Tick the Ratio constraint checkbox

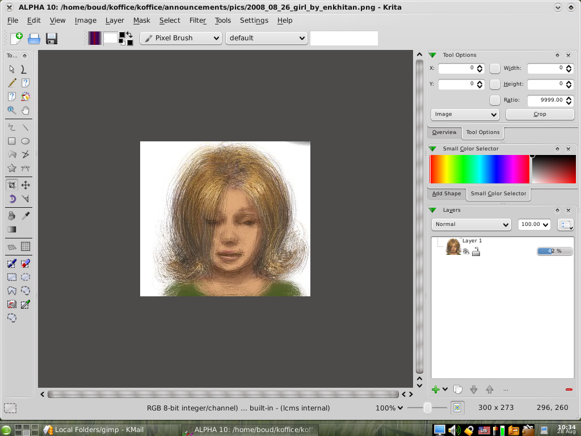(495, 100)
